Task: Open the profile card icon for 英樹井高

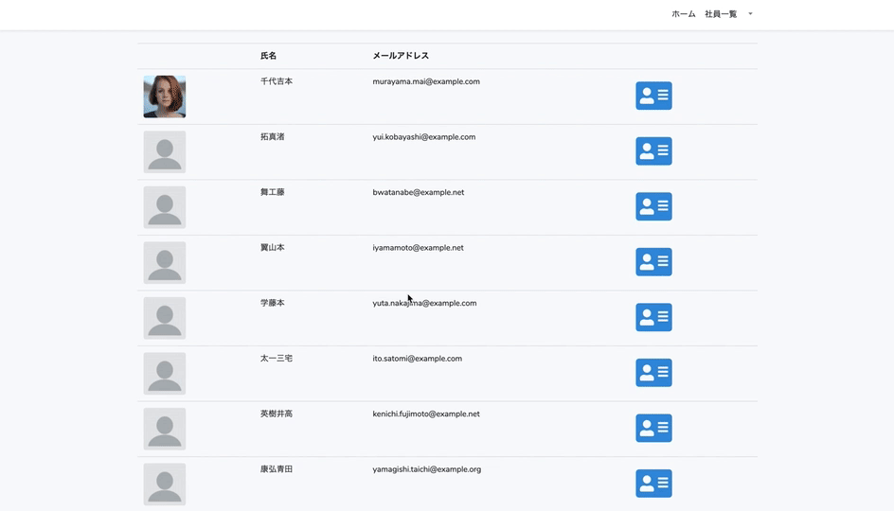Action: 653,428
